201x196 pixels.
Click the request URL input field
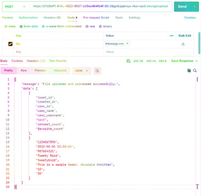pyautogui.click(x=100, y=6)
